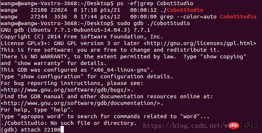Click the red CobotStudio after --color=auto
The height and width of the screenshot is (133, 262).
pyautogui.click(x=238, y=17)
